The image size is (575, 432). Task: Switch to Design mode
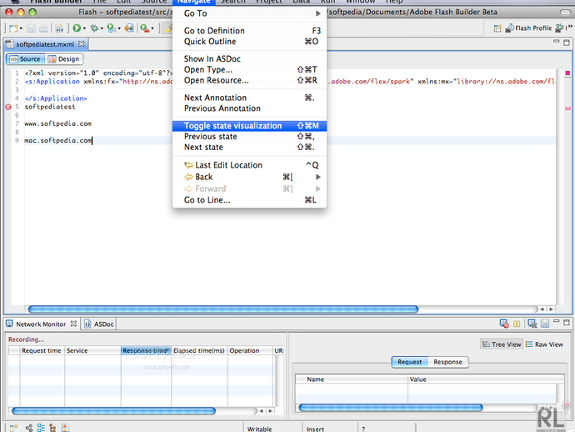pos(64,59)
